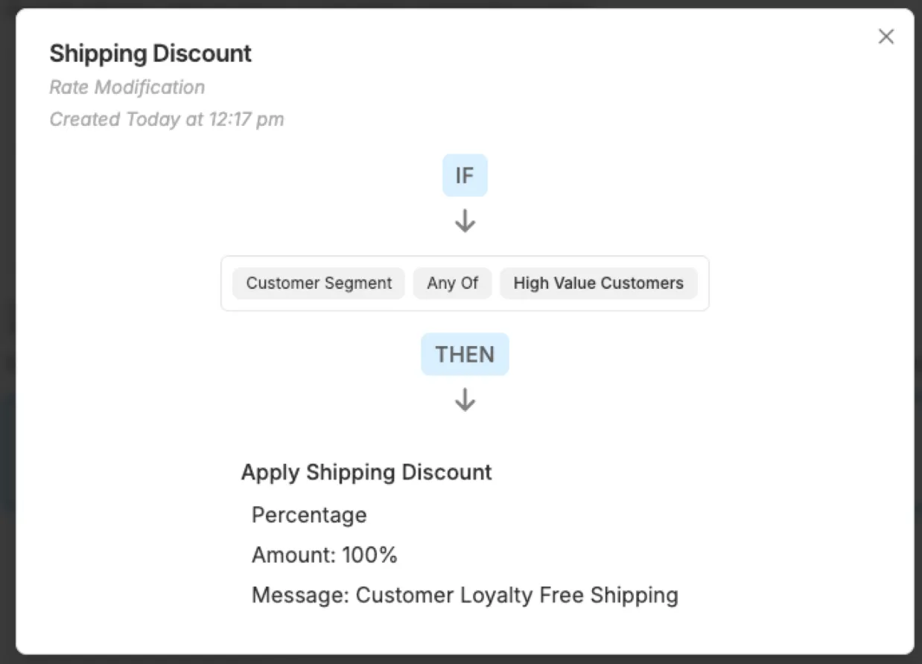Click the Created Today at 12:17 pm text
The height and width of the screenshot is (664, 922).
[166, 119]
